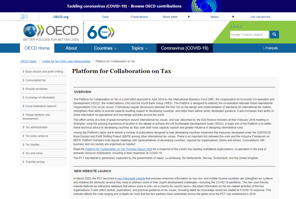Click the OVERVIEW section heading
The height and width of the screenshot is (199, 296).
click(82, 92)
